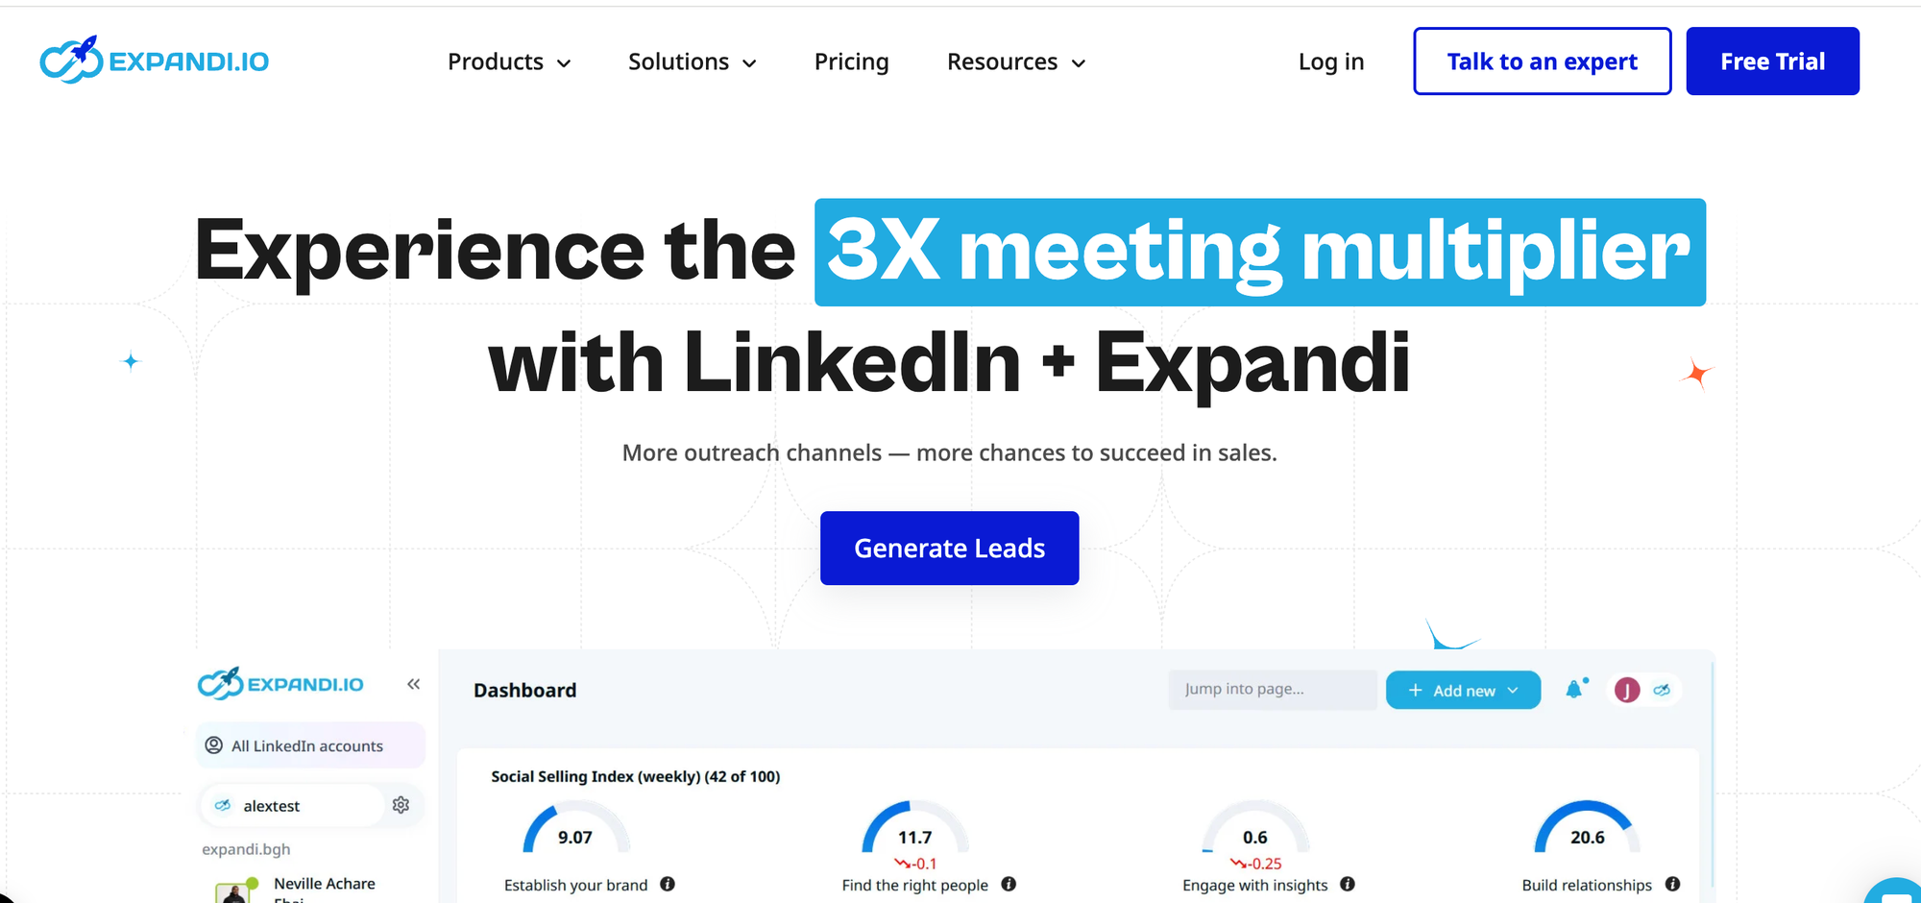Screen dimensions: 1921x903
Task: Open the Resources dropdown menu
Action: click(1016, 61)
